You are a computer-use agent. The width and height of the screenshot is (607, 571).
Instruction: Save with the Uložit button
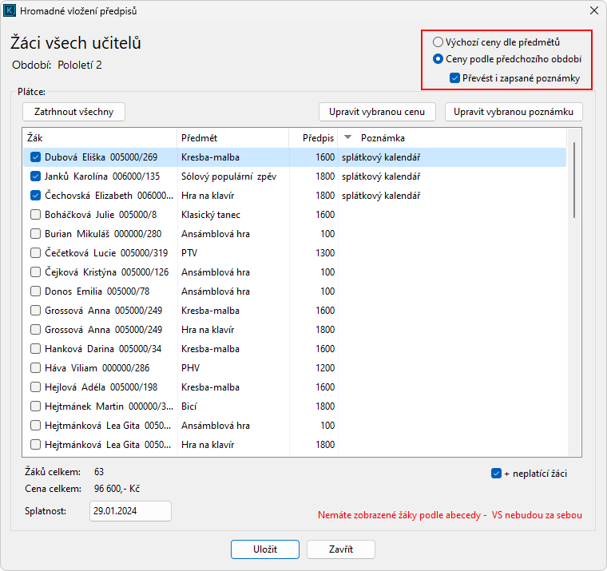265,549
